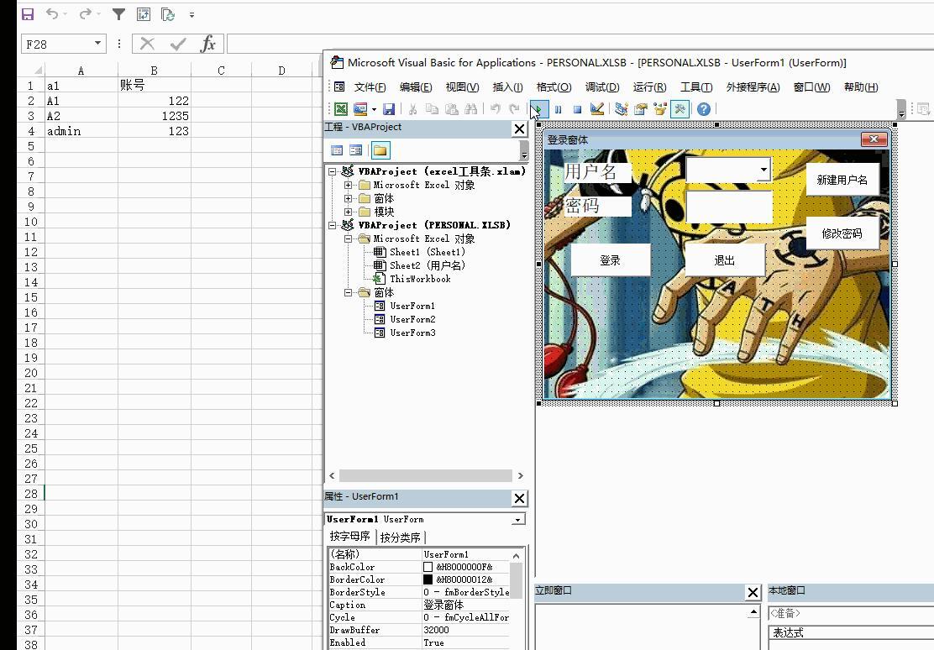
Task: Click the black BorderColor swatch
Action: pos(428,579)
